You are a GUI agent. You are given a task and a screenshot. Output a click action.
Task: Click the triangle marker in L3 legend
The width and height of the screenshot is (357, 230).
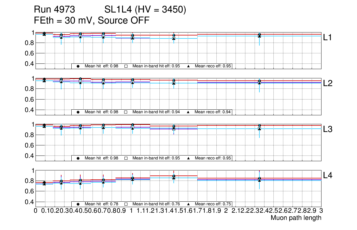click(x=188, y=158)
